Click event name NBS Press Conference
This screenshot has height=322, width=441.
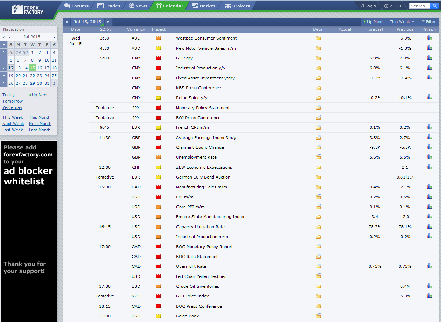[x=198, y=88]
